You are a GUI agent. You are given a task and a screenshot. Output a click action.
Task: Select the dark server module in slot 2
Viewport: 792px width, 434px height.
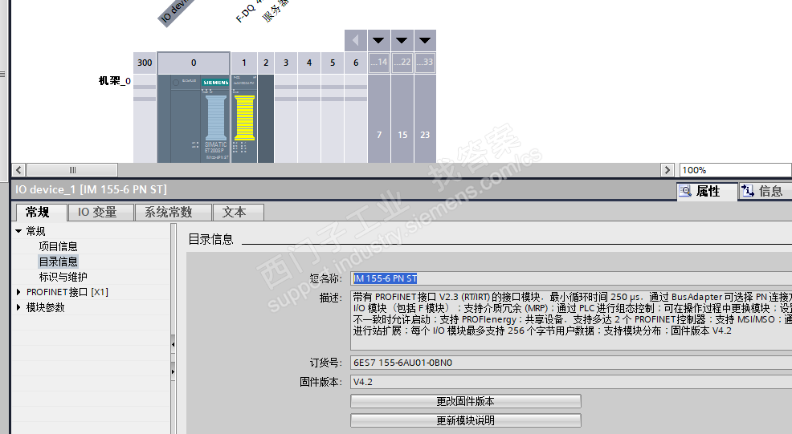point(266,119)
